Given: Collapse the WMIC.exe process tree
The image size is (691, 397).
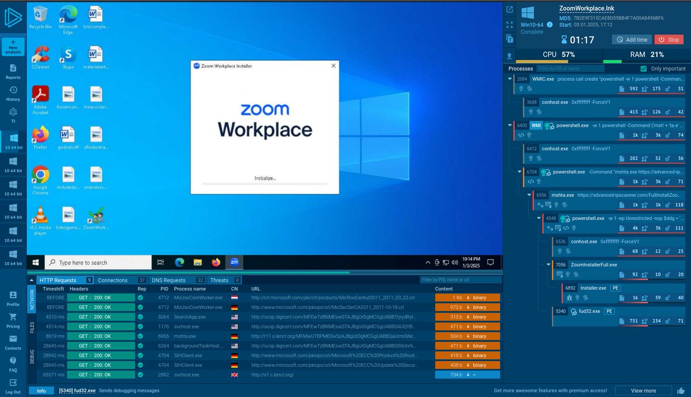Looking at the screenshot, I should click(x=510, y=79).
